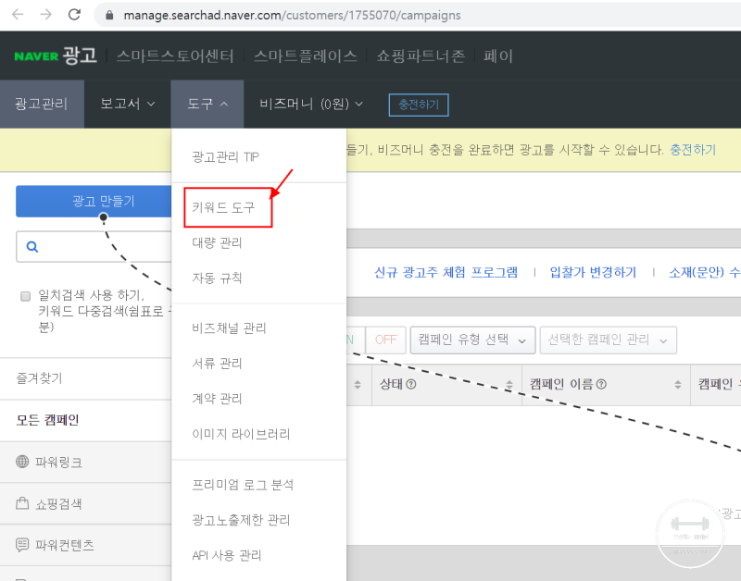741x581 pixels.
Task: Click the help icon next to 상태
Action: 411,384
